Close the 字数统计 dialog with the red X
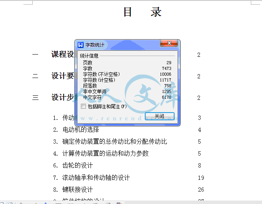This screenshot has height=204, width=262. click(x=169, y=43)
